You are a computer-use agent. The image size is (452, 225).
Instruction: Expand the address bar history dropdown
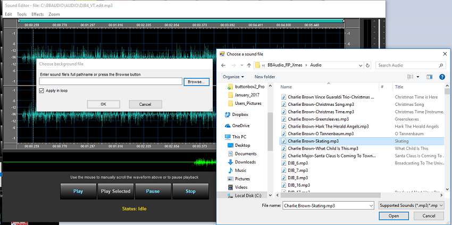361,65
